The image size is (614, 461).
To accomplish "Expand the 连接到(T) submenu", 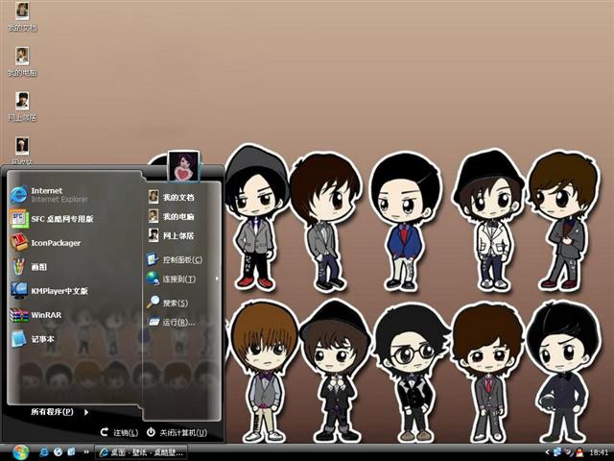I will [x=181, y=279].
